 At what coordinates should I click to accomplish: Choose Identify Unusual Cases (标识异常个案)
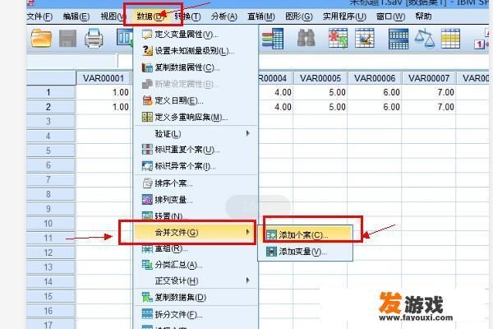pyautogui.click(x=195, y=166)
